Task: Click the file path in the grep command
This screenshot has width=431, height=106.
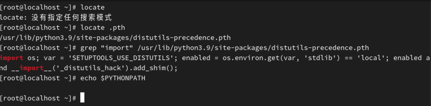Action: click(x=253, y=48)
